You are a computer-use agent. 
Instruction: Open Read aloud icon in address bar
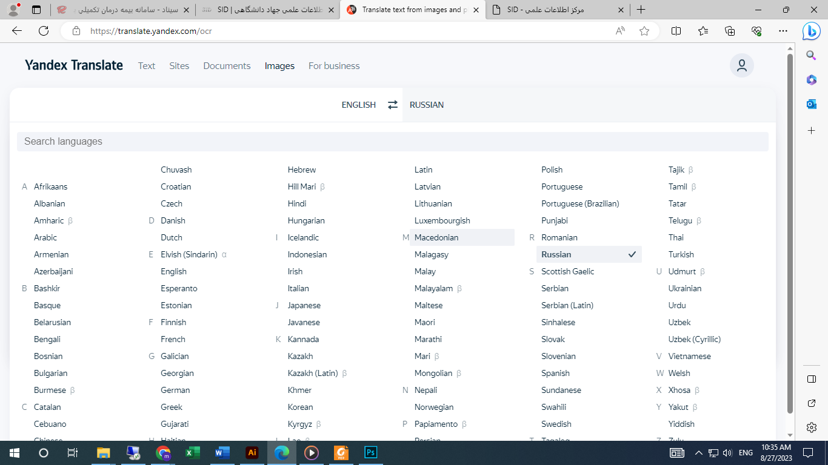click(620, 31)
